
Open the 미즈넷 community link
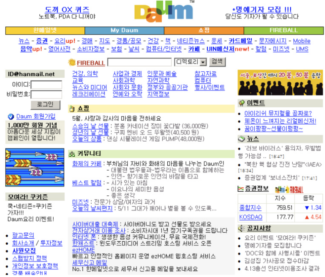click(80, 202)
